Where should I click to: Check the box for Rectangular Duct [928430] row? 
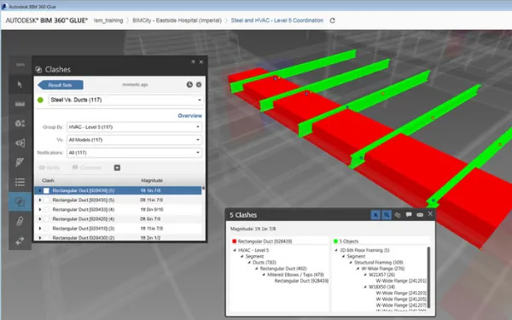[x=46, y=238]
